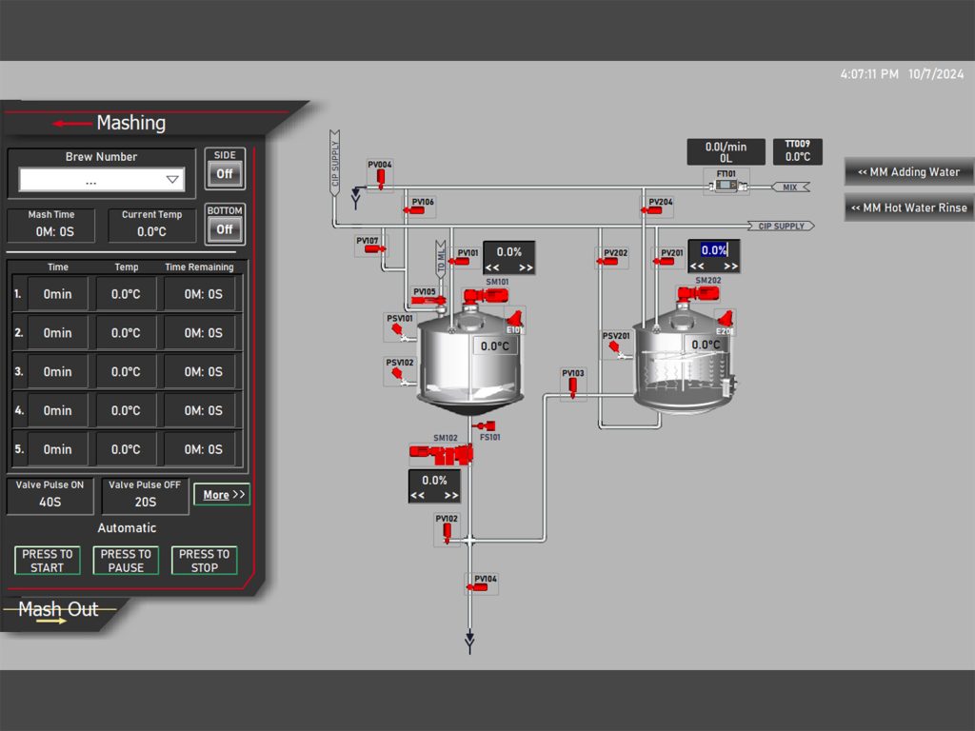
Task: Click the MIX pipe label
Action: [790, 188]
